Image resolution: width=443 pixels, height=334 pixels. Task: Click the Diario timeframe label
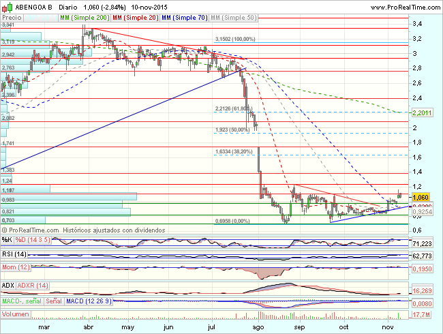67,7
